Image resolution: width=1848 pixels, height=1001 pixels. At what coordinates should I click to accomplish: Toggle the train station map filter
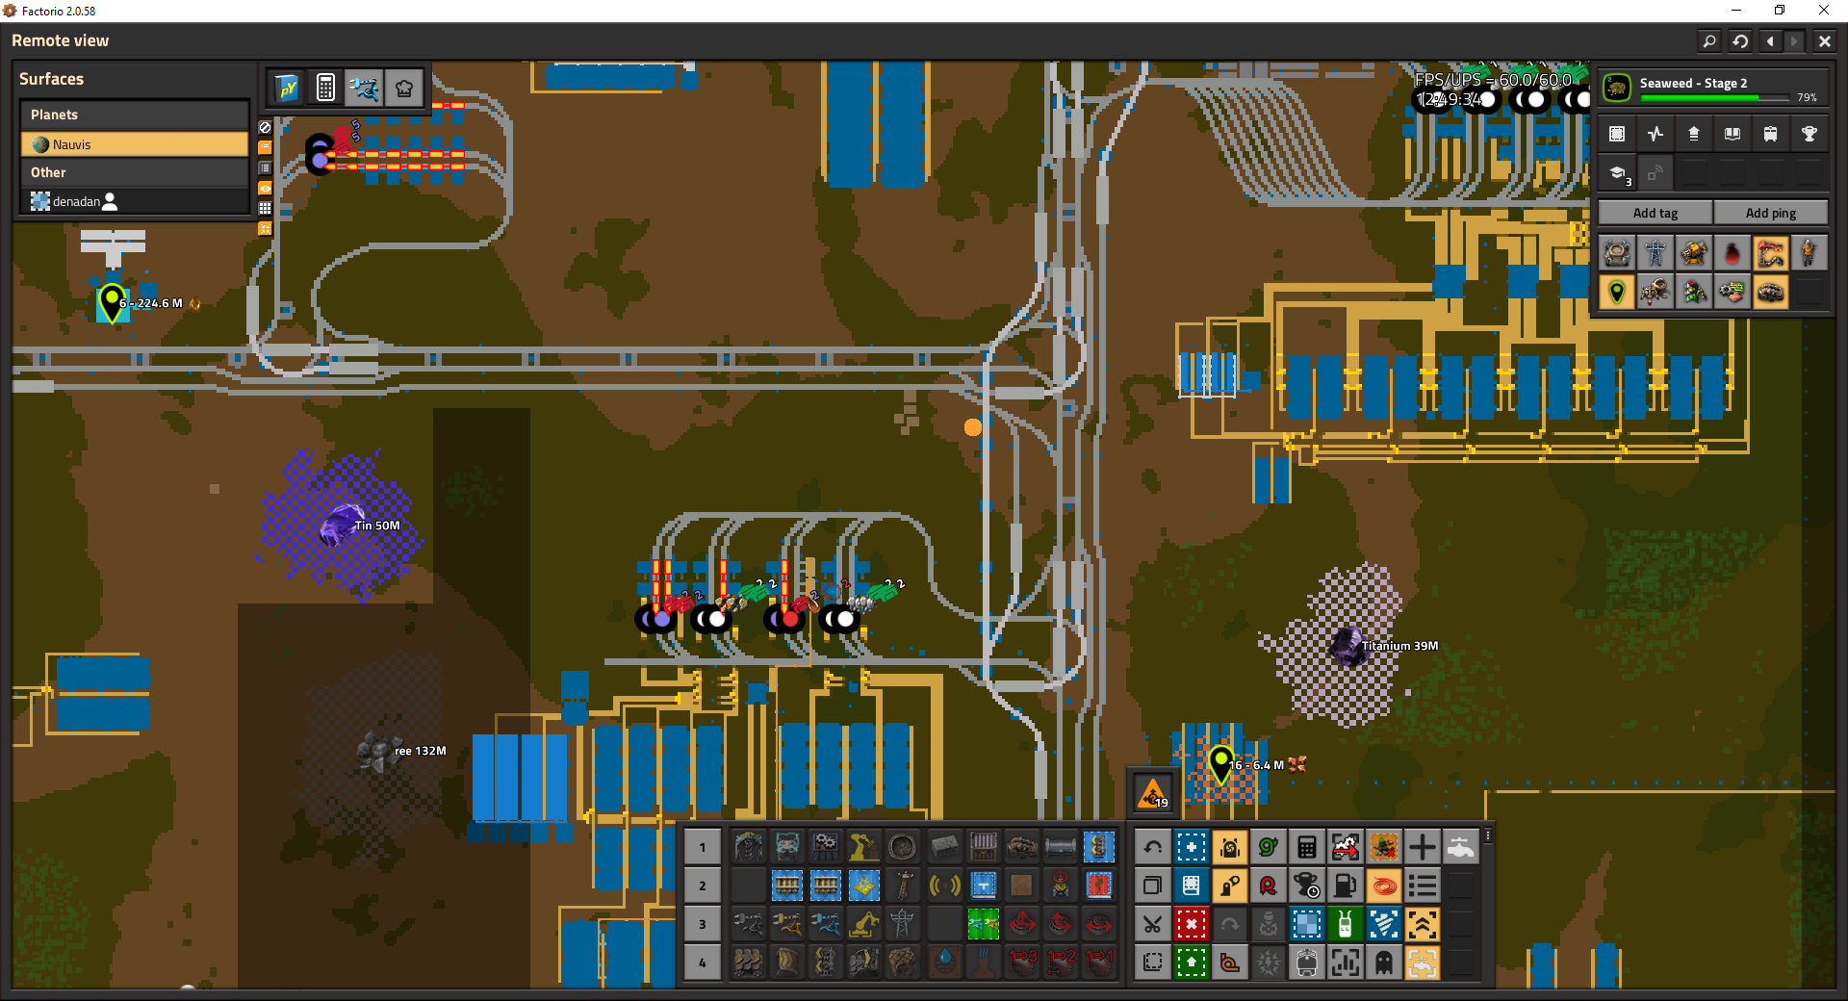[x=1771, y=253]
